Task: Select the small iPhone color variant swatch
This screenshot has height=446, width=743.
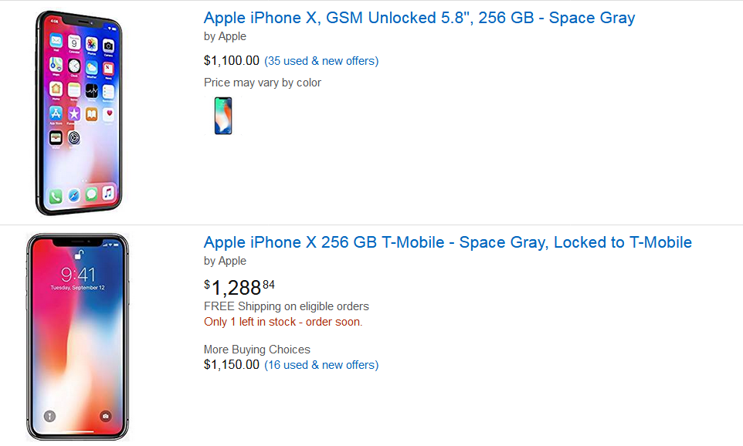Action: point(223,116)
